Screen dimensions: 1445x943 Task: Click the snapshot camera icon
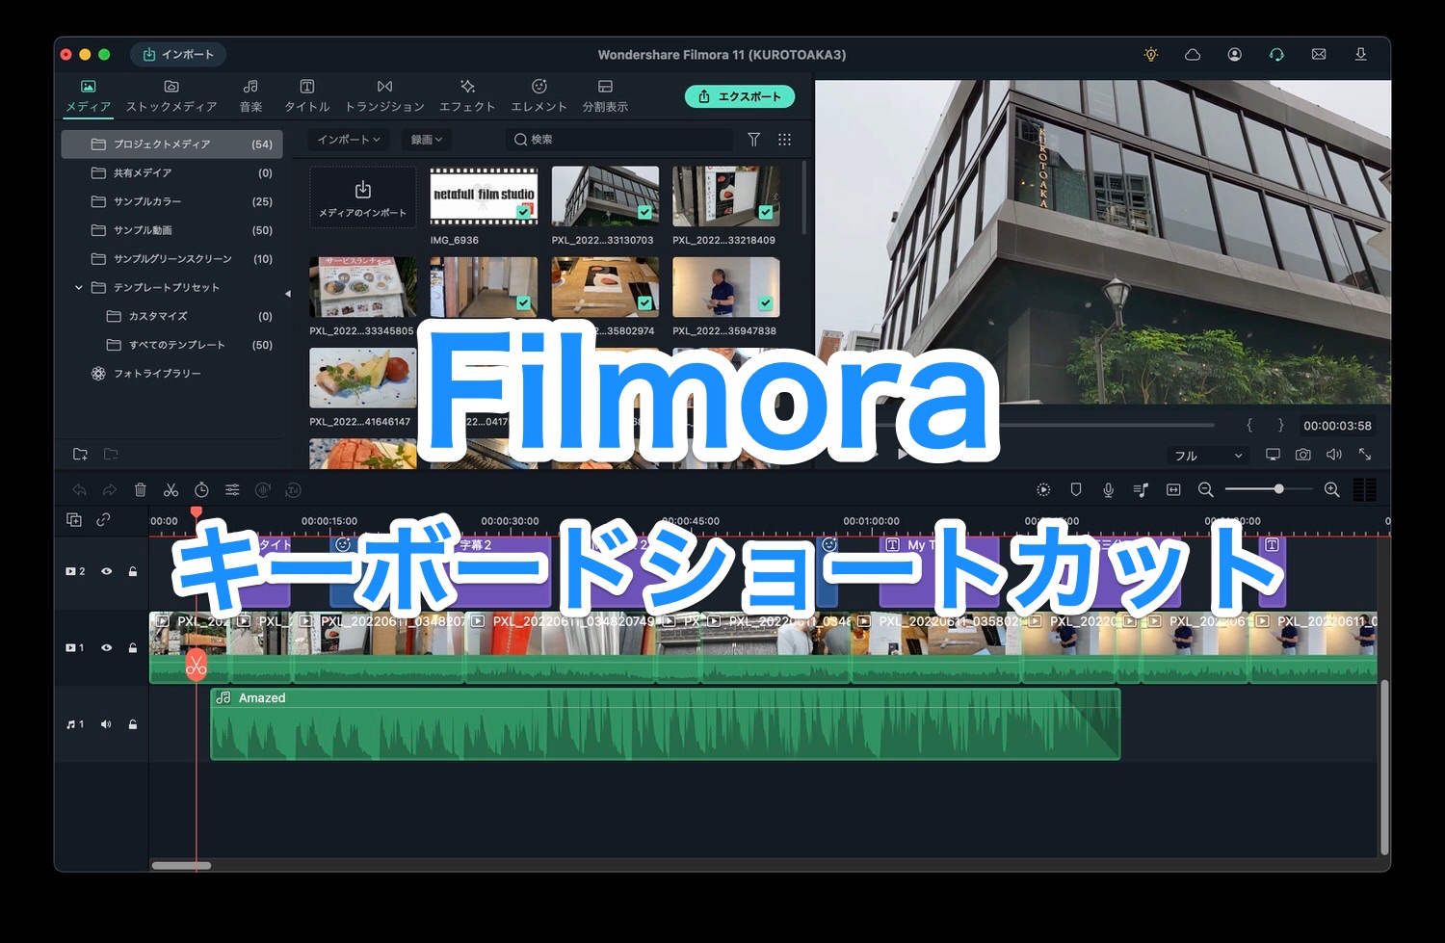click(x=1303, y=455)
